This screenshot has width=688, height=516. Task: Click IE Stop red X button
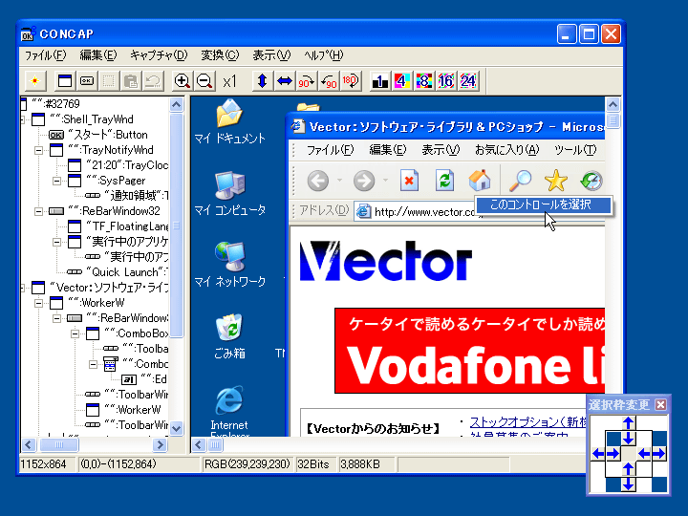click(x=409, y=181)
